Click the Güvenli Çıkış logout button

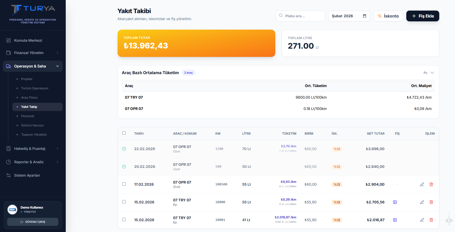33,222
